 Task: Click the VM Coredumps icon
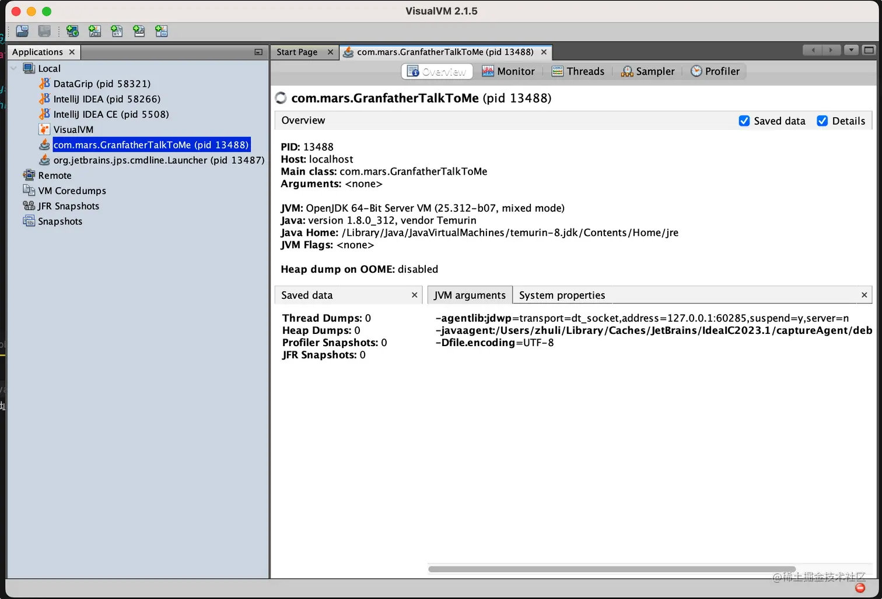(x=29, y=190)
